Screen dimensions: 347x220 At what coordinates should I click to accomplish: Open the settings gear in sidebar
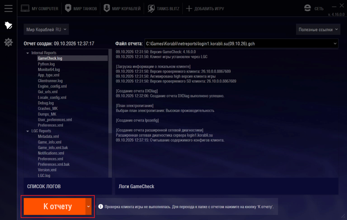[x=8, y=42]
